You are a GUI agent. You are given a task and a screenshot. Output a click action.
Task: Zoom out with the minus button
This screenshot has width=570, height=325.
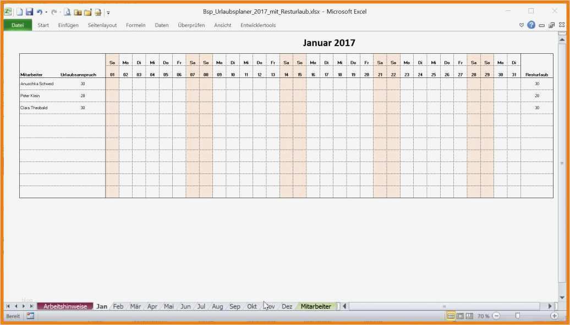tap(496, 316)
